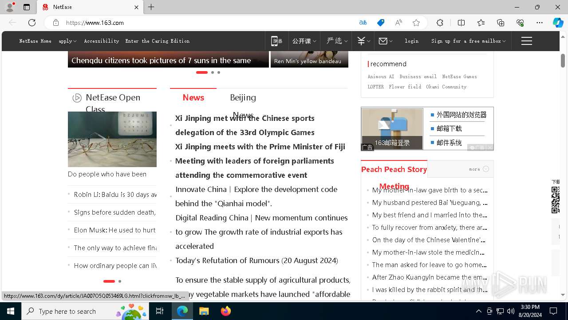Viewport: 568px width, 320px height.
Task: Open the Windows Start menu
Action: 11,311
